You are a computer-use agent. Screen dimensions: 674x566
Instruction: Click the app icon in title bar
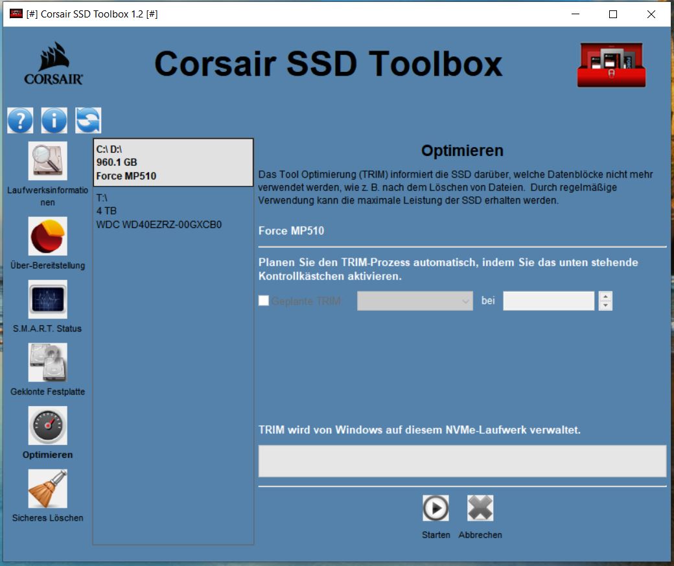coord(16,14)
